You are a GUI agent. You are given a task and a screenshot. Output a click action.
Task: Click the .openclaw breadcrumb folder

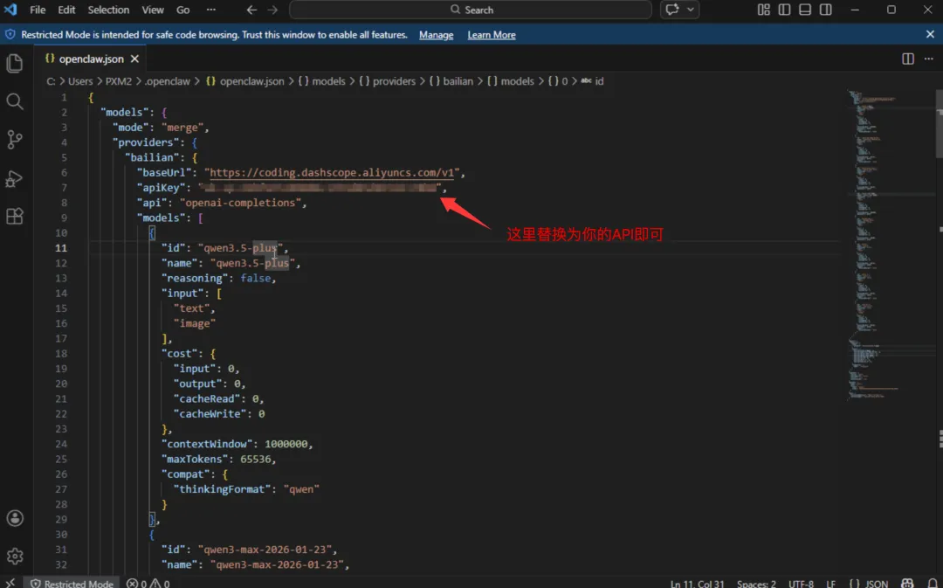click(167, 81)
